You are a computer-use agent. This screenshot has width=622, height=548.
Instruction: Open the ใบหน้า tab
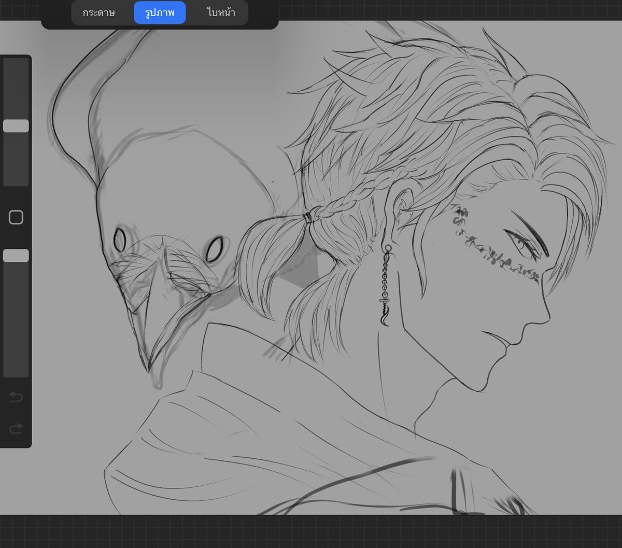coord(221,12)
